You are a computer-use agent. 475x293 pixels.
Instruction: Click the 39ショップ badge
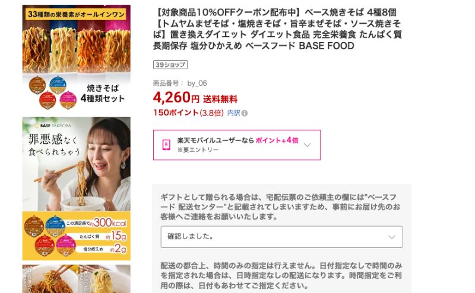pos(170,65)
